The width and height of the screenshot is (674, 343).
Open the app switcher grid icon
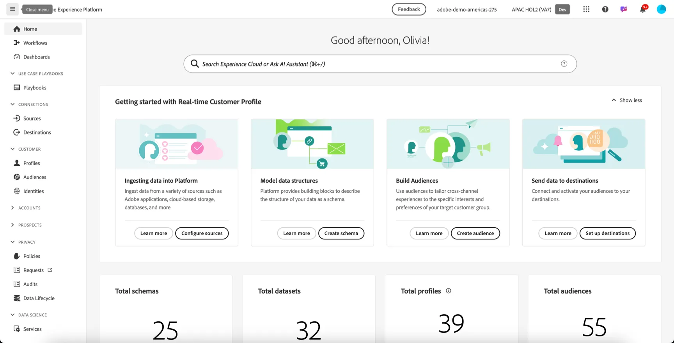(x=586, y=9)
